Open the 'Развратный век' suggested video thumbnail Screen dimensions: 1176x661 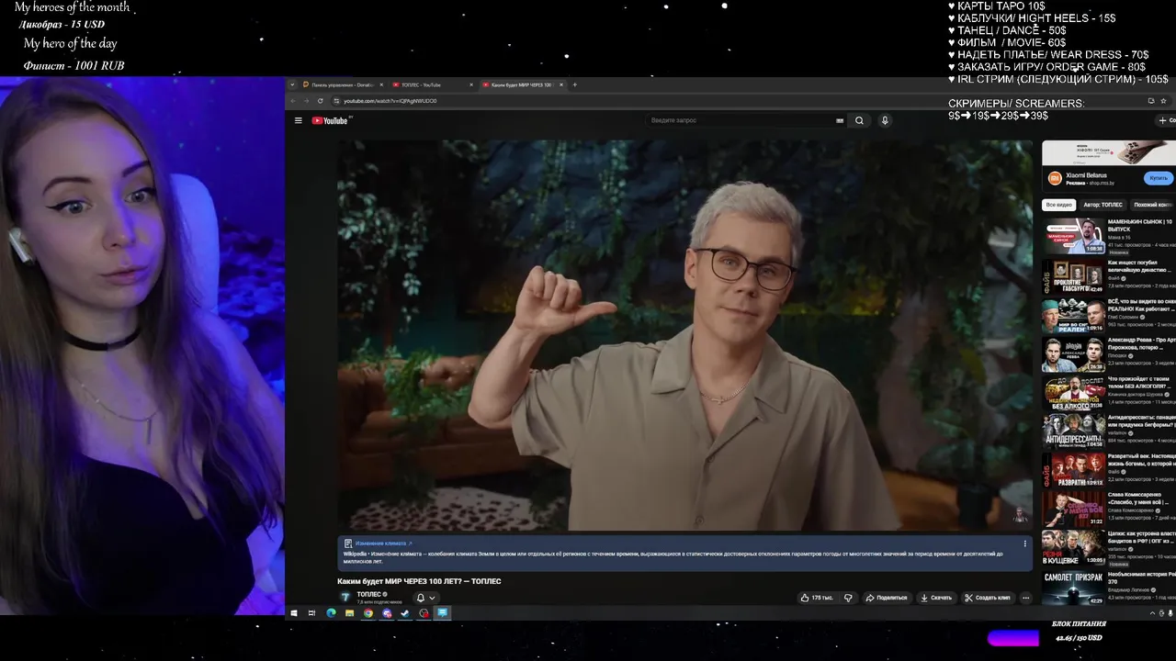tap(1073, 469)
